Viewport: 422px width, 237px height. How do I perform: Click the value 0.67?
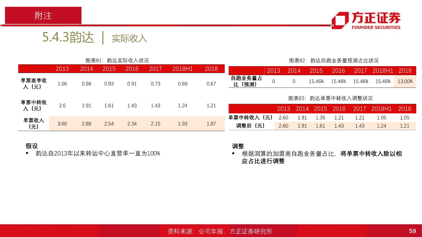coord(211,84)
